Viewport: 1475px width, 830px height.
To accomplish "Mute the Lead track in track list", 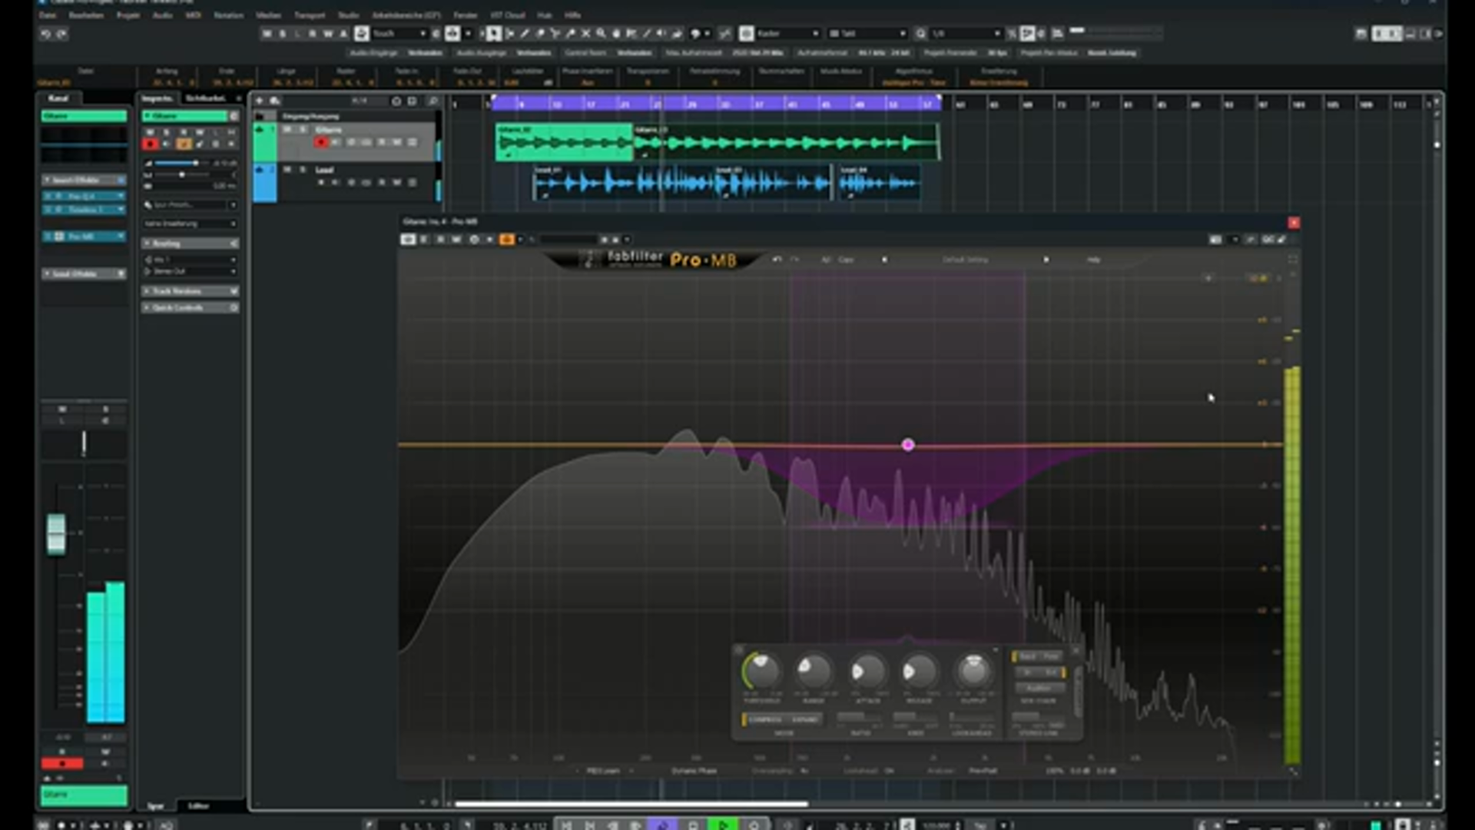I will [x=287, y=169].
